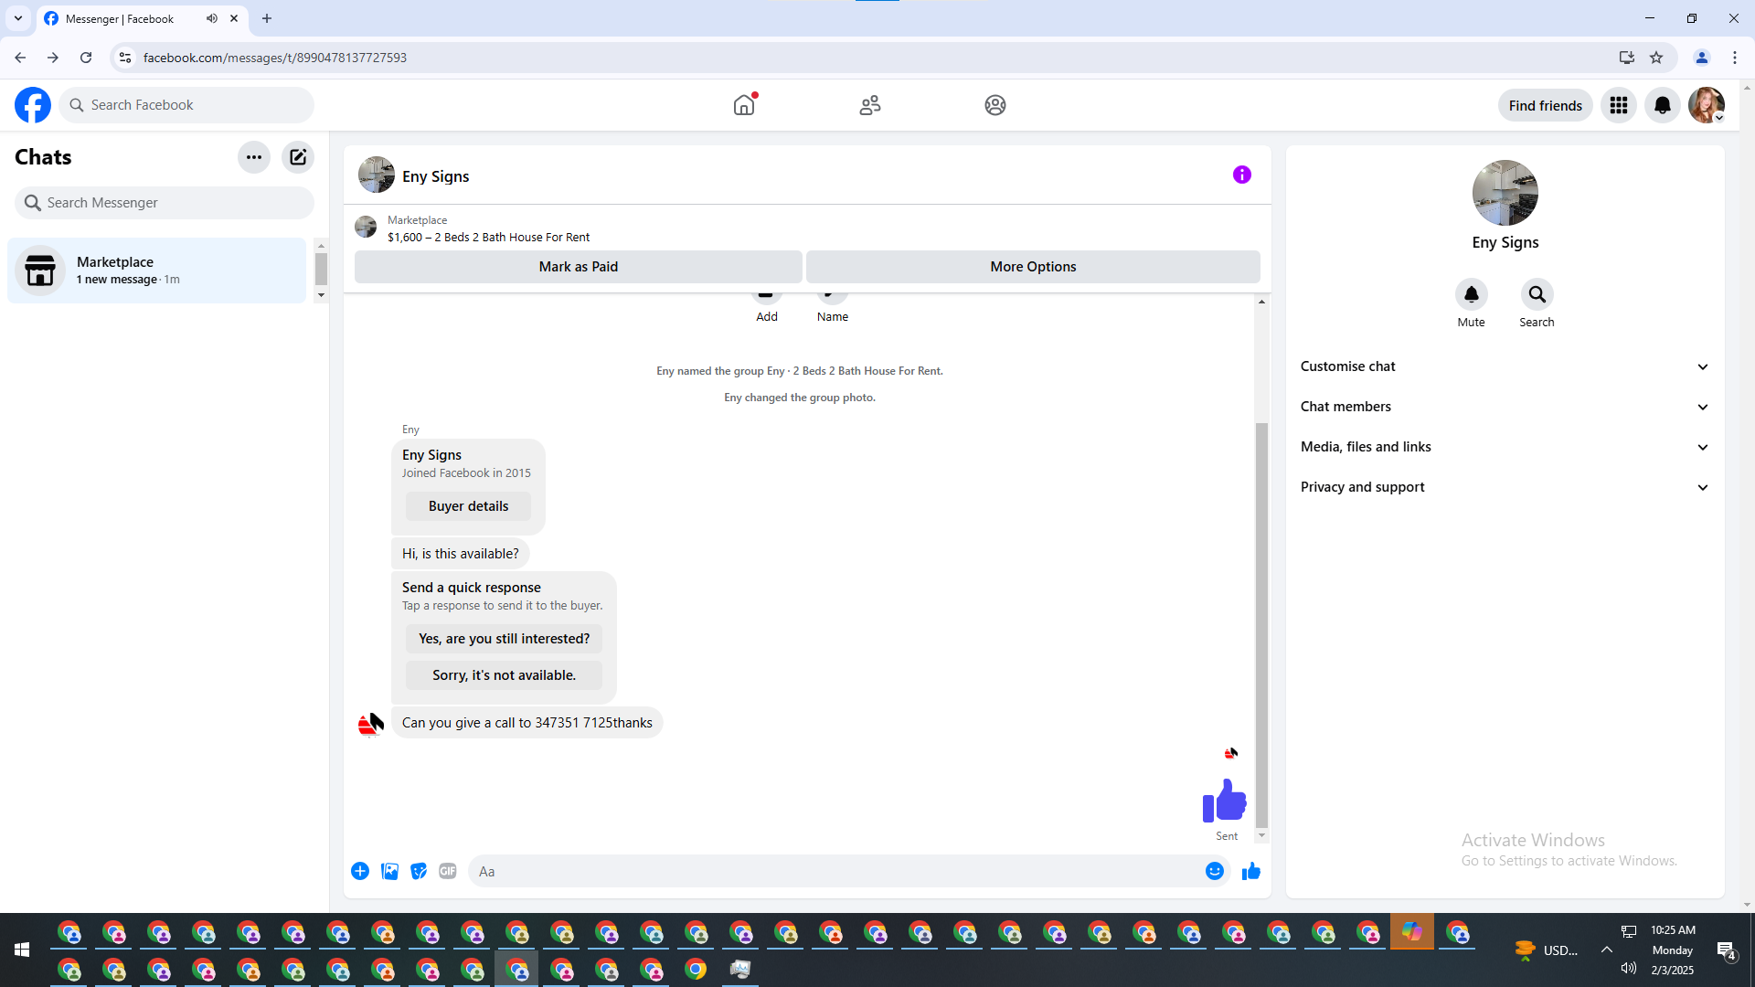Open the Eny Signs chat header name
Screen dimensions: 1755x987
[x=435, y=176]
